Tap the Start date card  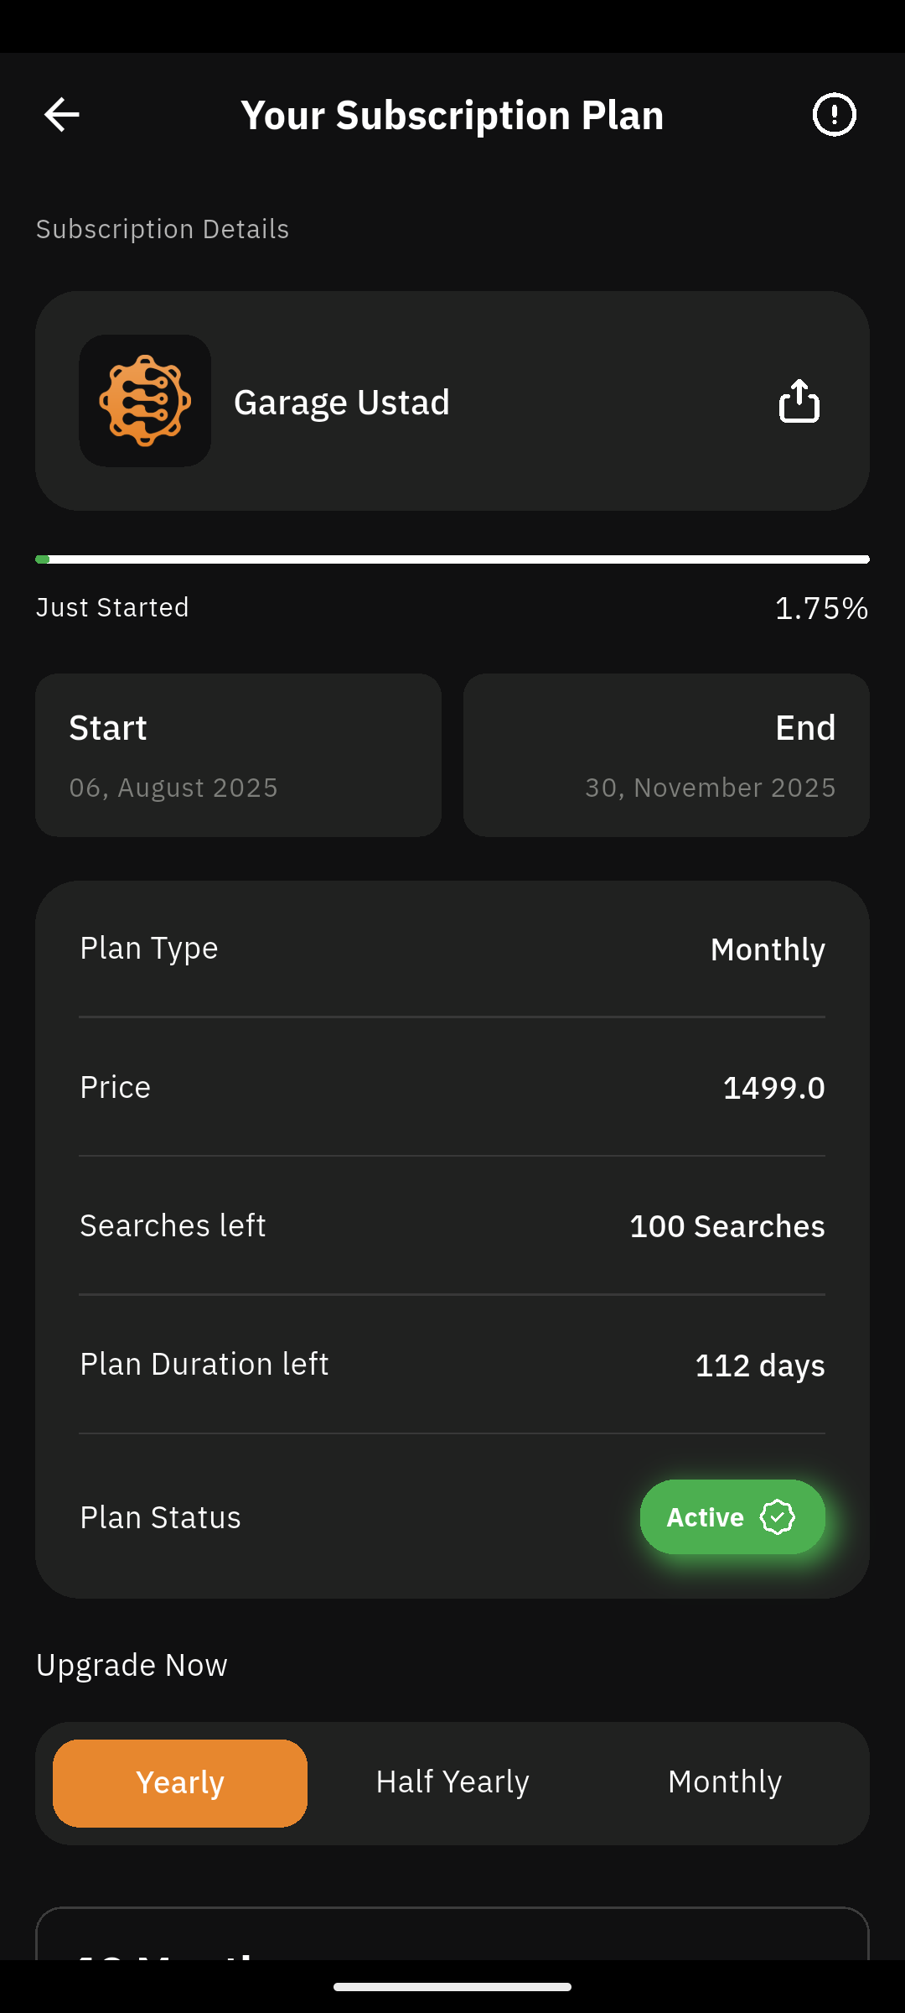[x=238, y=755]
